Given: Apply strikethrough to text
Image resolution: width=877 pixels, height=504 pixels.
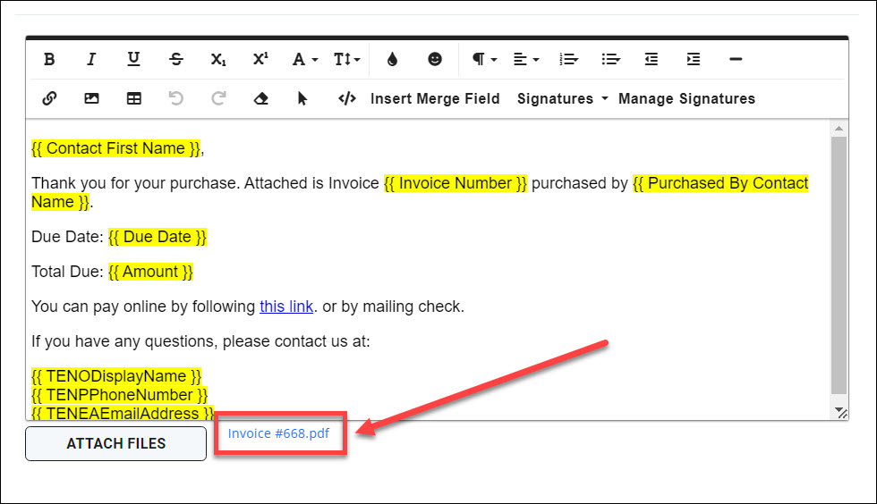Looking at the screenshot, I should click(x=176, y=60).
